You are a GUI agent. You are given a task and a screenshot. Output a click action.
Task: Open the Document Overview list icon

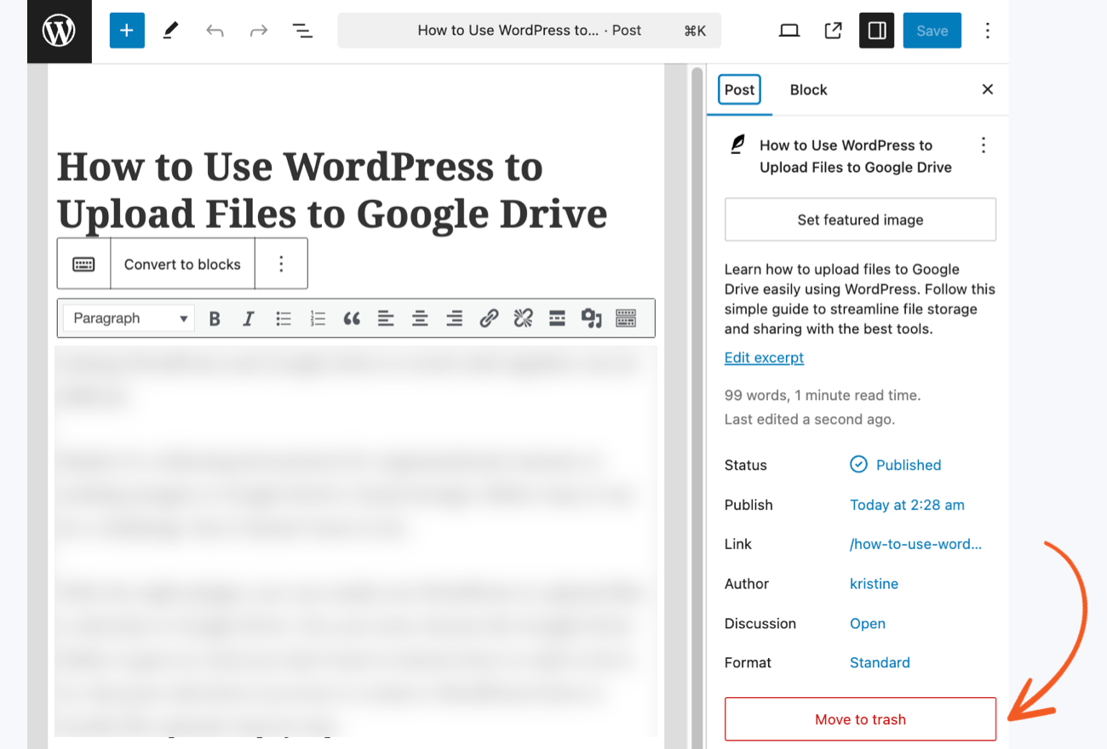(302, 31)
